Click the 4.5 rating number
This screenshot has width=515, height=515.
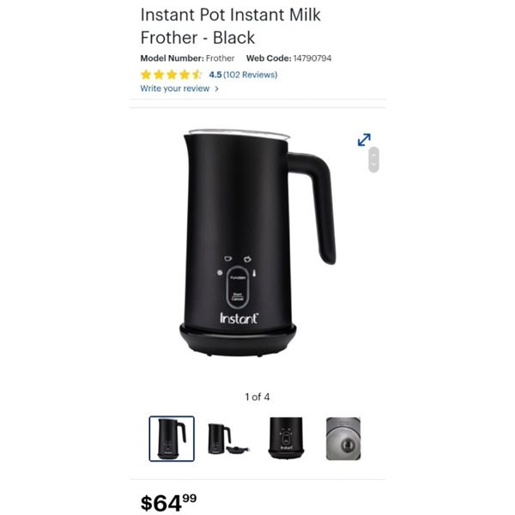coord(215,75)
